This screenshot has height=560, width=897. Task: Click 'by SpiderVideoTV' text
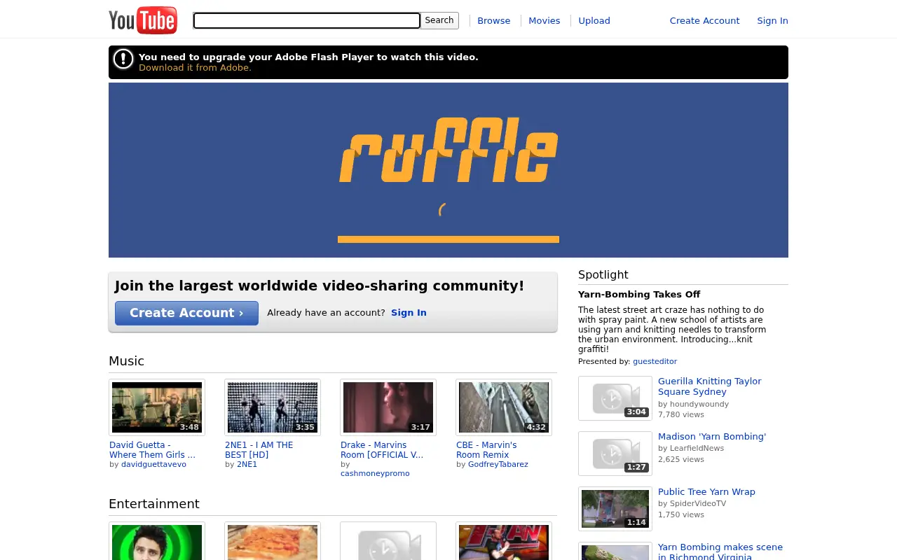tap(692, 504)
